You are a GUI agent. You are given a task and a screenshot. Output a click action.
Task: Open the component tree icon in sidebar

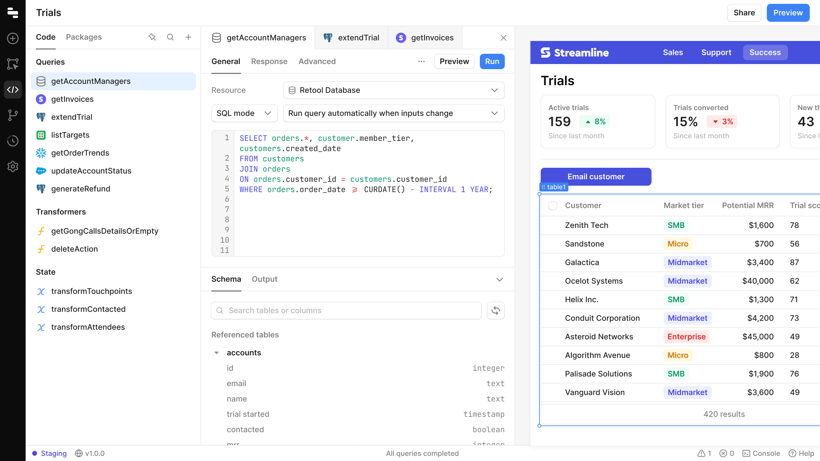point(13,64)
